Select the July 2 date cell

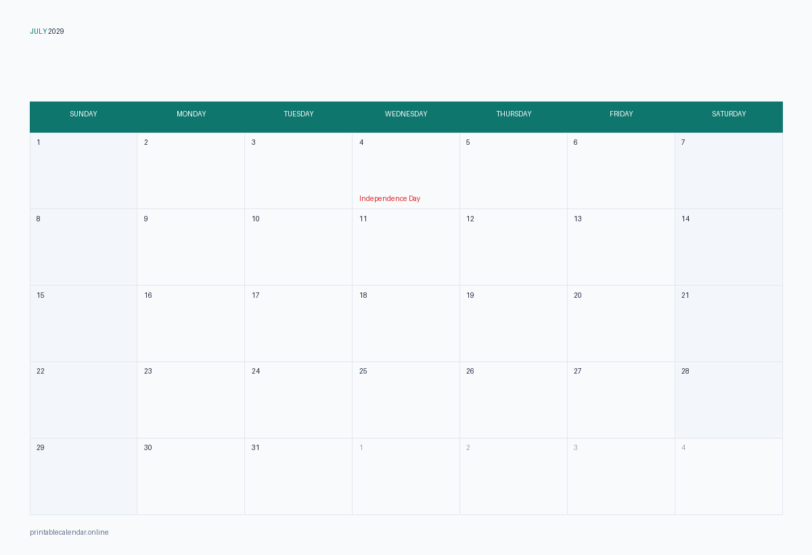[191, 171]
